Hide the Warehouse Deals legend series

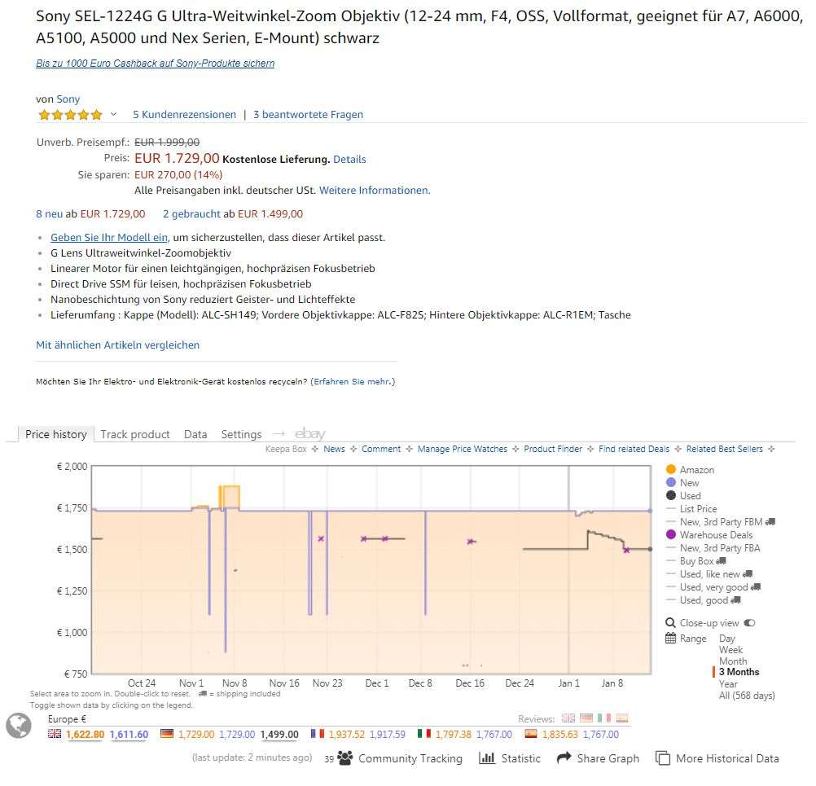coord(671,535)
